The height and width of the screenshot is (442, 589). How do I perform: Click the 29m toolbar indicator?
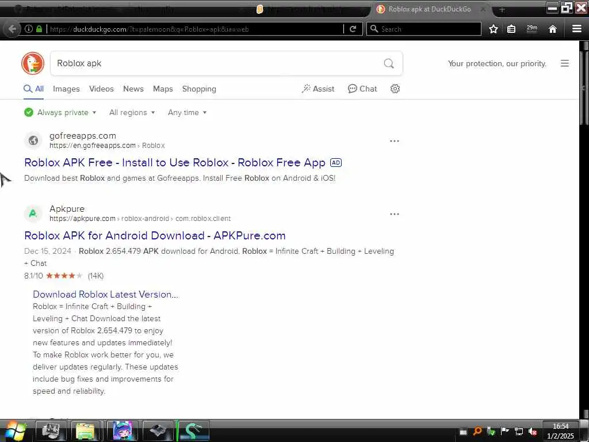click(532, 28)
